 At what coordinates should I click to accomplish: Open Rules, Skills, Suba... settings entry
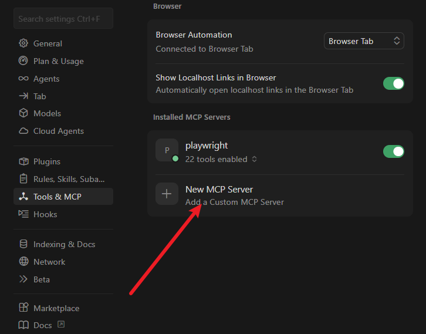[x=63, y=179]
